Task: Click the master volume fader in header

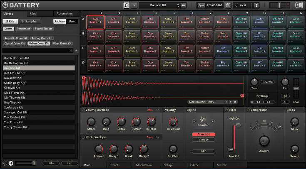Action: pos(280,5)
